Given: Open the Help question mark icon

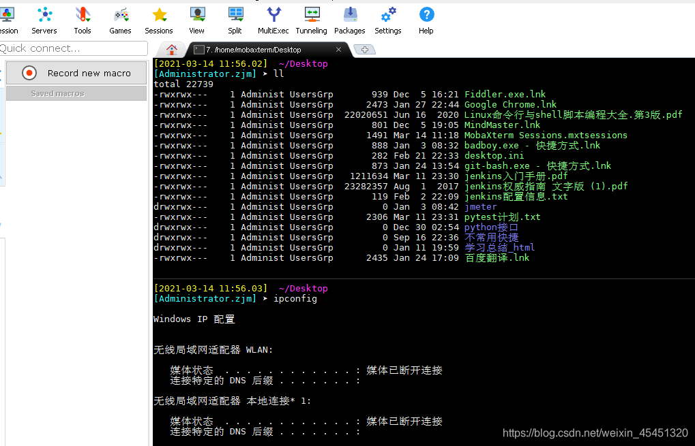Looking at the screenshot, I should point(426,15).
